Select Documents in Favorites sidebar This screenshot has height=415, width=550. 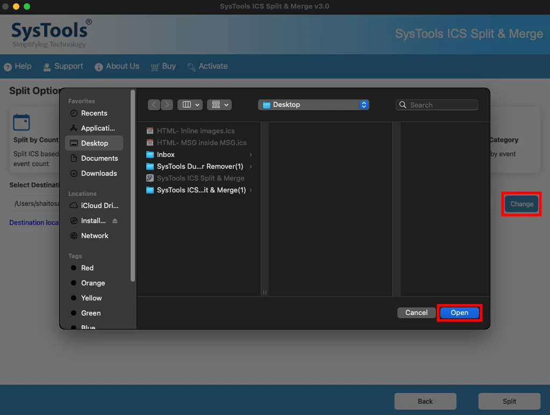[94, 158]
